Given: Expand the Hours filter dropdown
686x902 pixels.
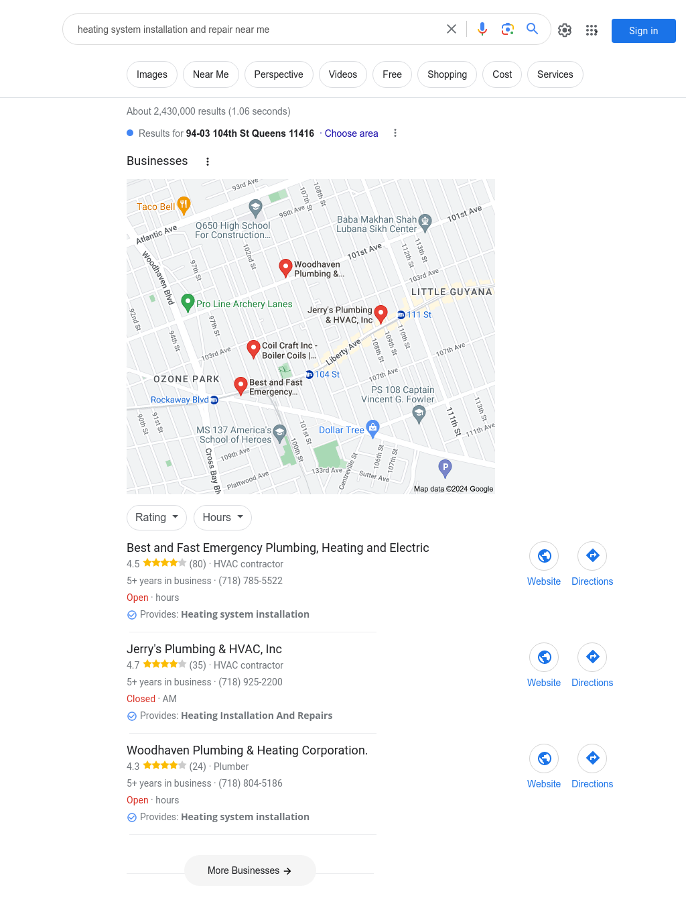Looking at the screenshot, I should [223, 518].
